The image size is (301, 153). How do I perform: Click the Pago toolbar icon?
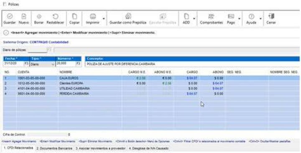coord(231,16)
